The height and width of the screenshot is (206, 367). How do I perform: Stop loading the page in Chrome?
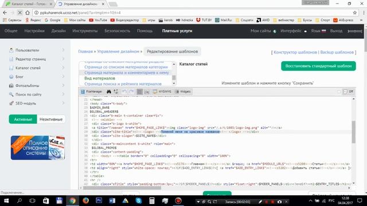(19, 13)
